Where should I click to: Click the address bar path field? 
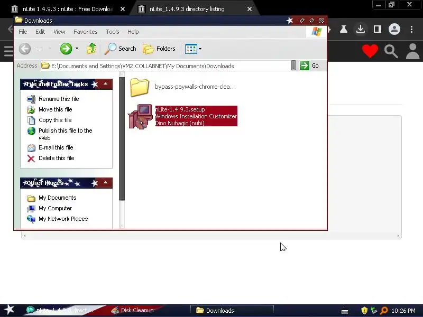click(165, 66)
